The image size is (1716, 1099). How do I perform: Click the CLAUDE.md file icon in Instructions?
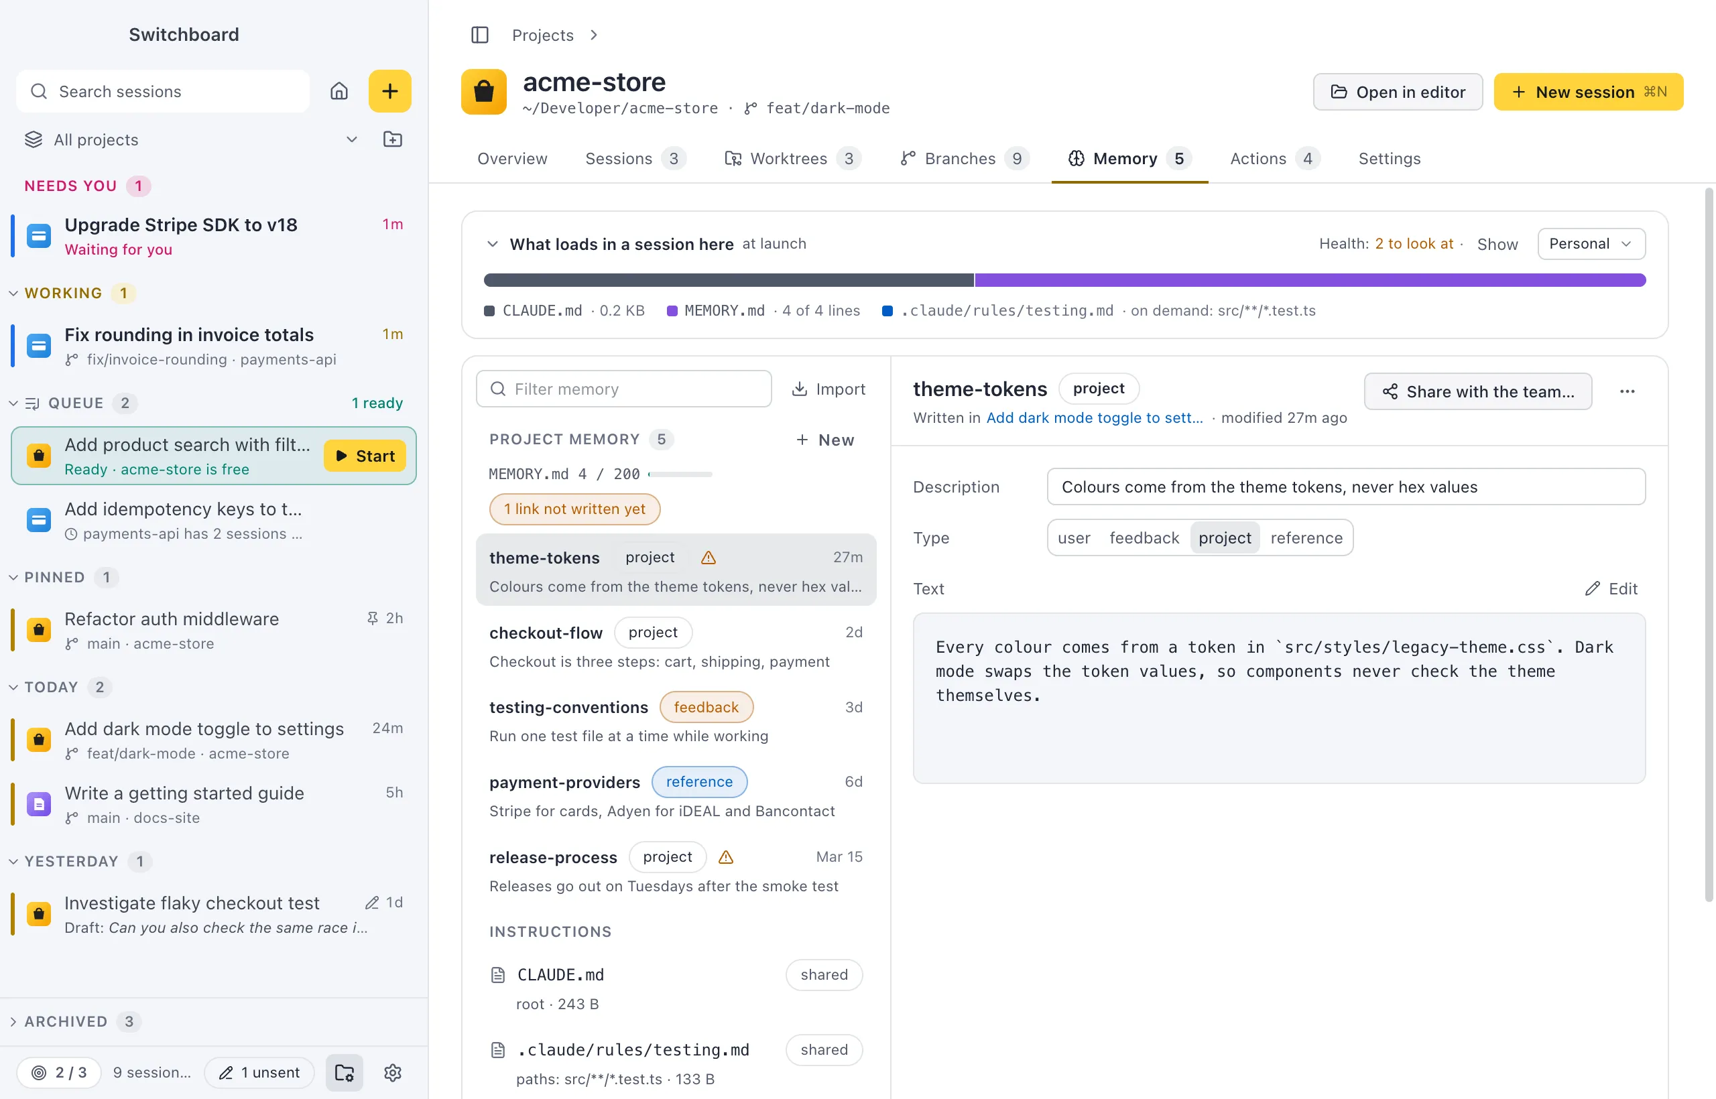(498, 975)
